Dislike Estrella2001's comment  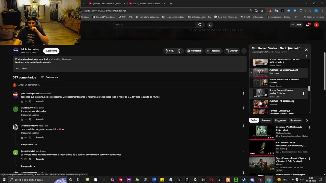(30, 119)
